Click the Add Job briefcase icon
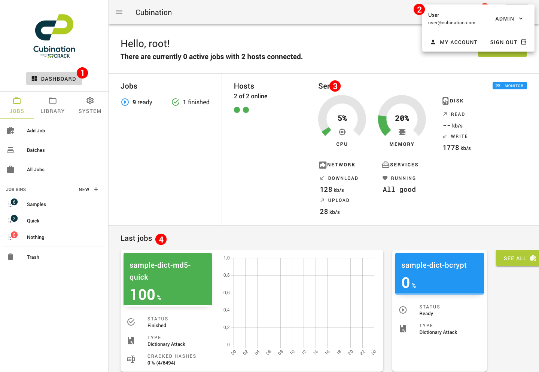 coord(10,130)
